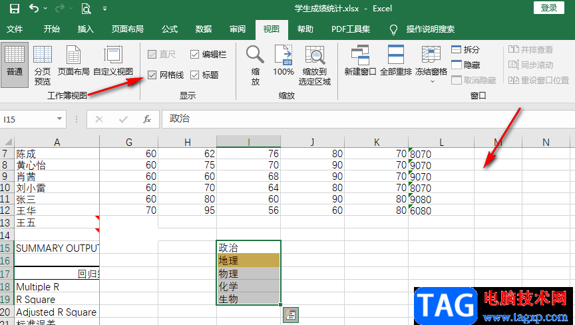The width and height of the screenshot is (575, 325).
Task: Click the 拆分 split button
Action: 465,49
